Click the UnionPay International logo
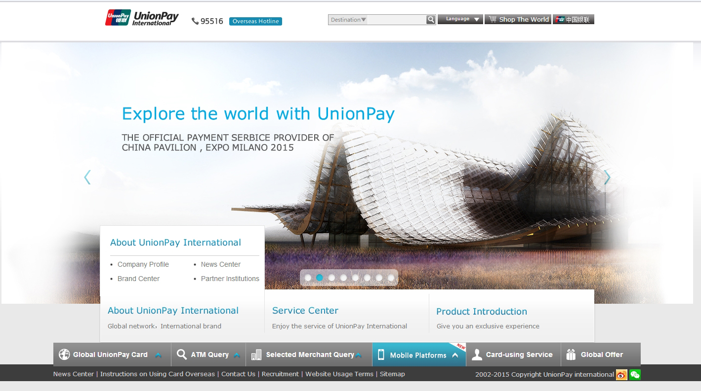This screenshot has height=391, width=701. tap(142, 18)
